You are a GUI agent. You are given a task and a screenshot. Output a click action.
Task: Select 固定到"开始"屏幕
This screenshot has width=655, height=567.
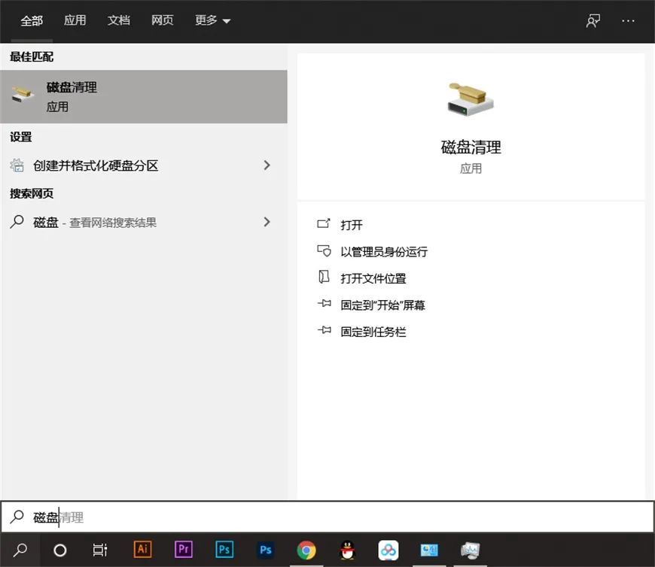tap(382, 305)
